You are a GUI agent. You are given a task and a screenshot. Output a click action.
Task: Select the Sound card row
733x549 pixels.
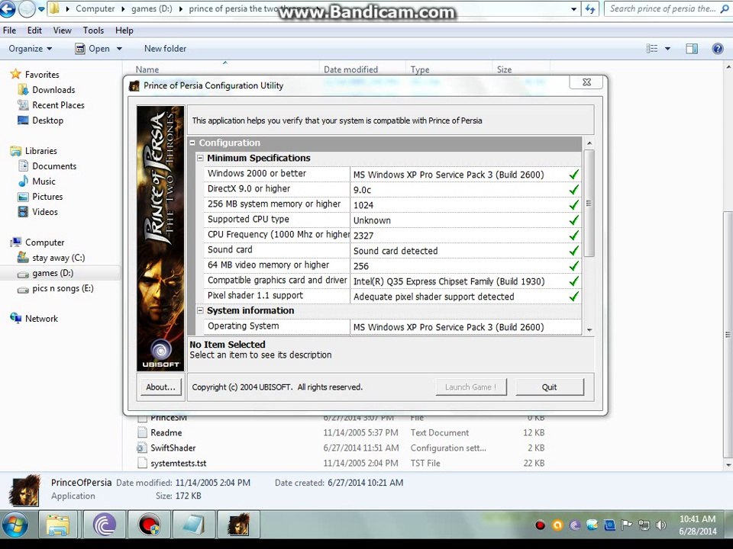(x=392, y=250)
